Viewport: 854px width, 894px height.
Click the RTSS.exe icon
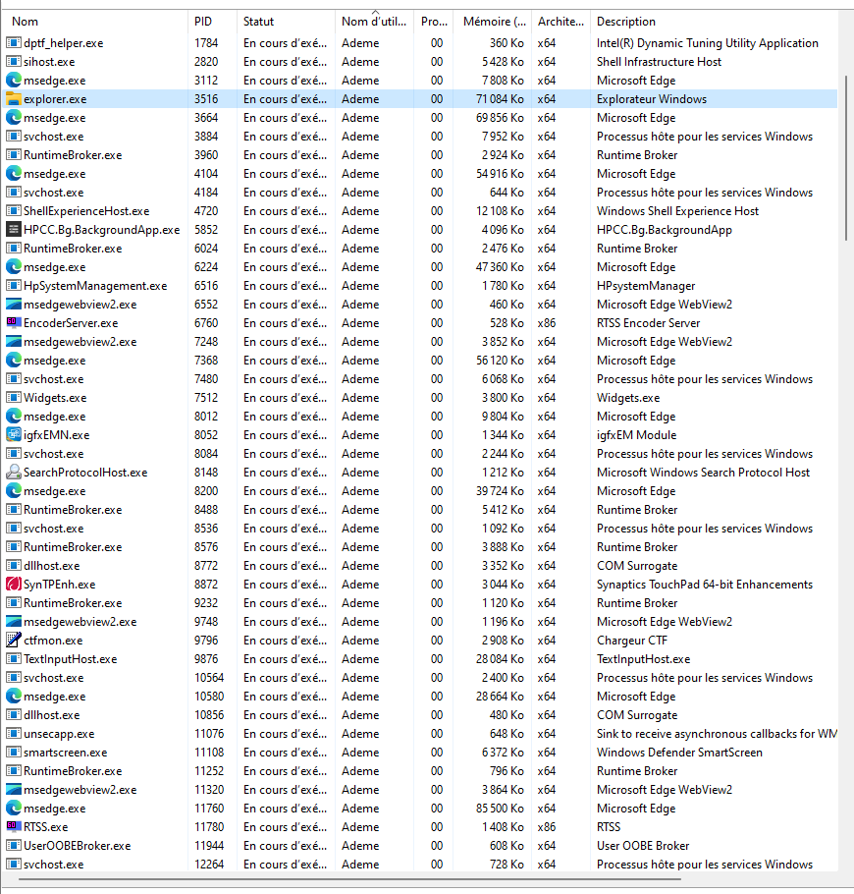[x=13, y=827]
